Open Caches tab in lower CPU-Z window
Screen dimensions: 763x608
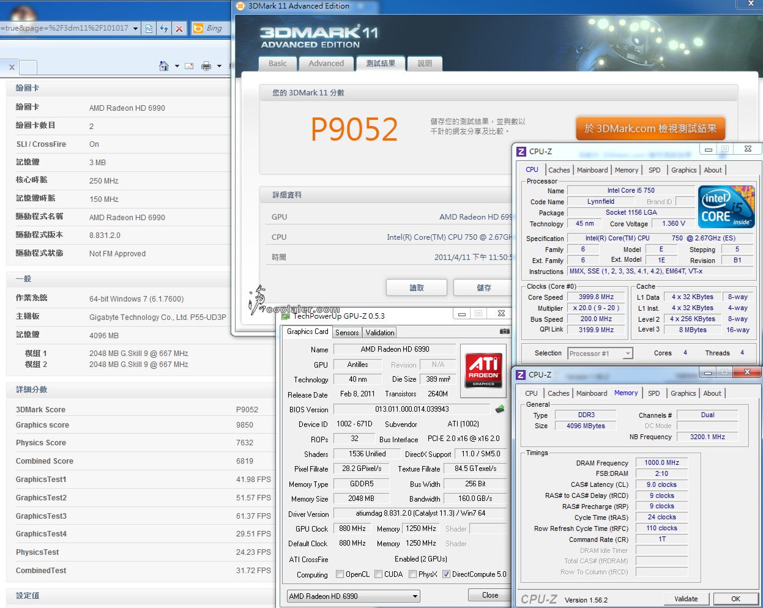(x=559, y=393)
